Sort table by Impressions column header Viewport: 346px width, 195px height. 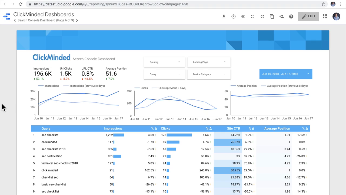coord(113,129)
